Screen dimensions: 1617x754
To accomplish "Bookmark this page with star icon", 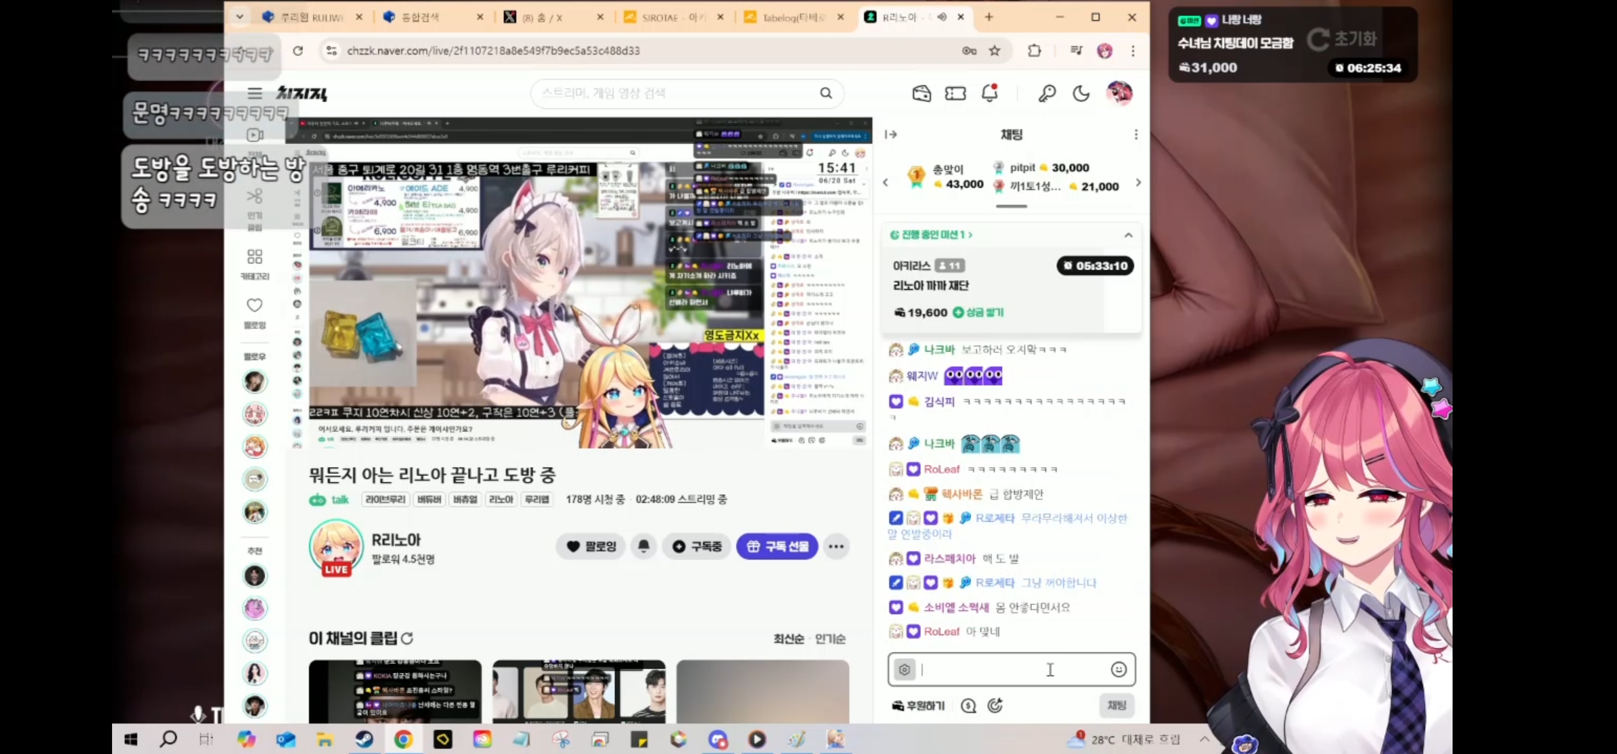I will tap(994, 51).
